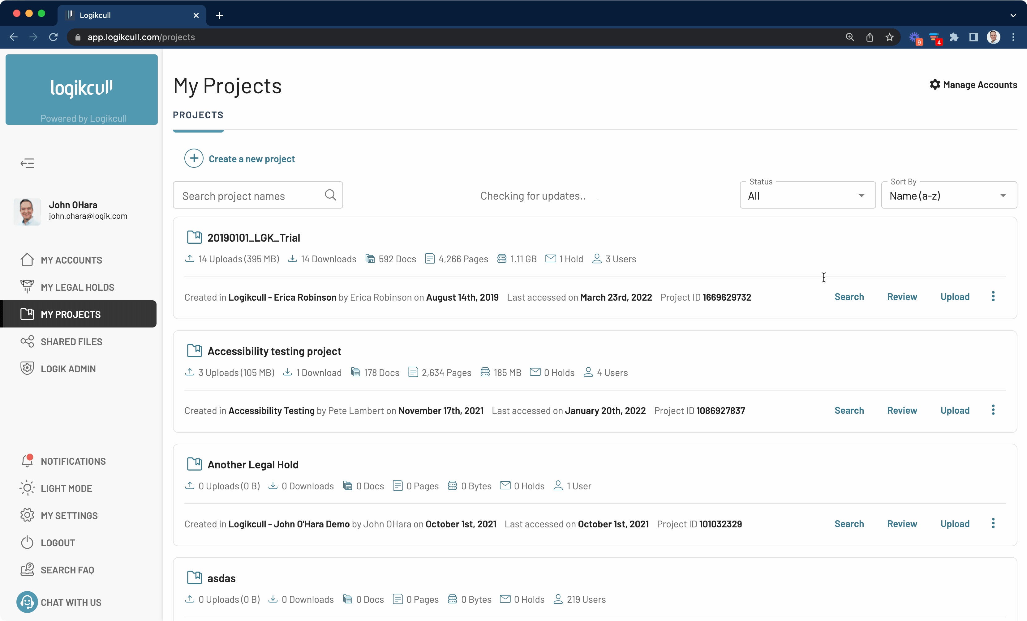This screenshot has height=621, width=1027.
Task: Open Notifications bell icon
Action: (x=27, y=461)
